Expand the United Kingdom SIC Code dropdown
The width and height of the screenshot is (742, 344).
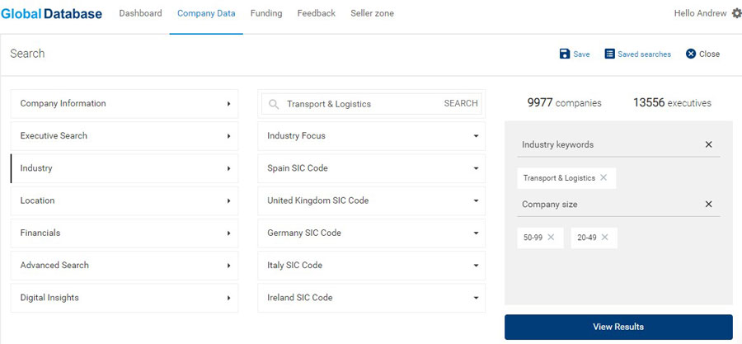click(x=372, y=200)
